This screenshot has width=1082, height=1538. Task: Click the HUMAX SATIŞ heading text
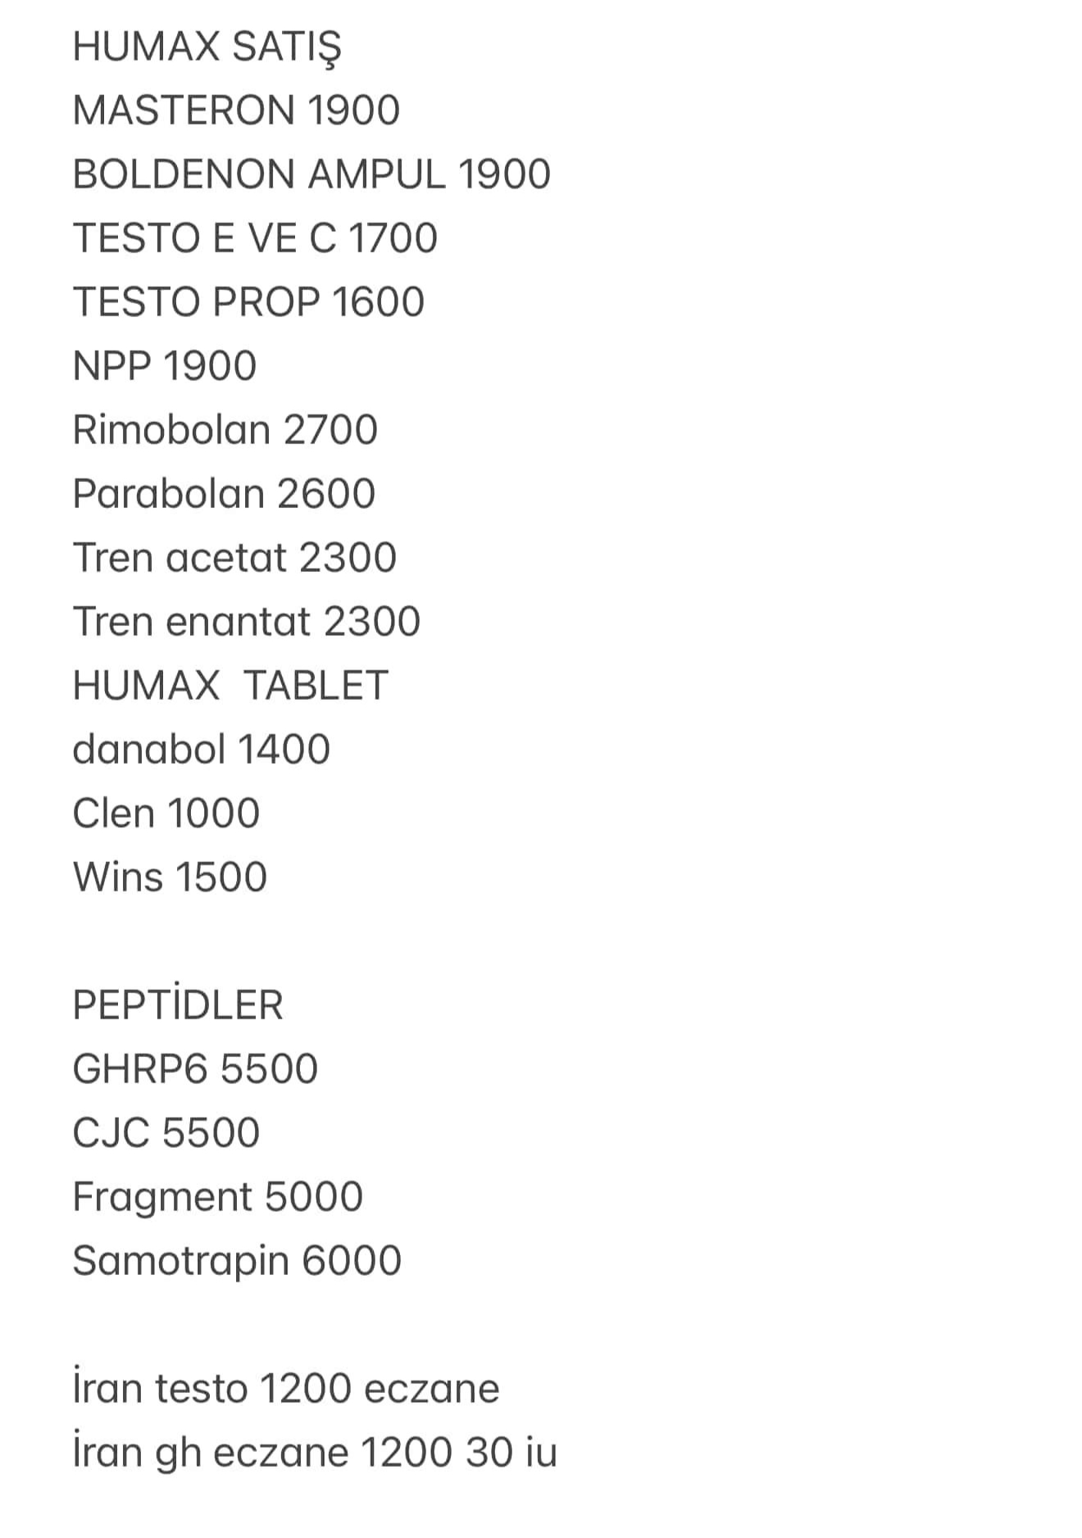(x=207, y=48)
